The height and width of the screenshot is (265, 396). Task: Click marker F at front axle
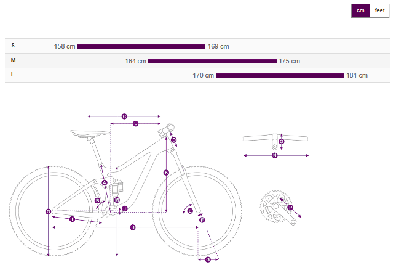point(202,220)
